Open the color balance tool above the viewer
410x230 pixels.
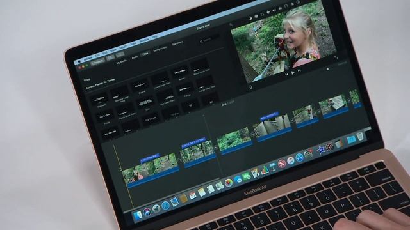point(250,18)
